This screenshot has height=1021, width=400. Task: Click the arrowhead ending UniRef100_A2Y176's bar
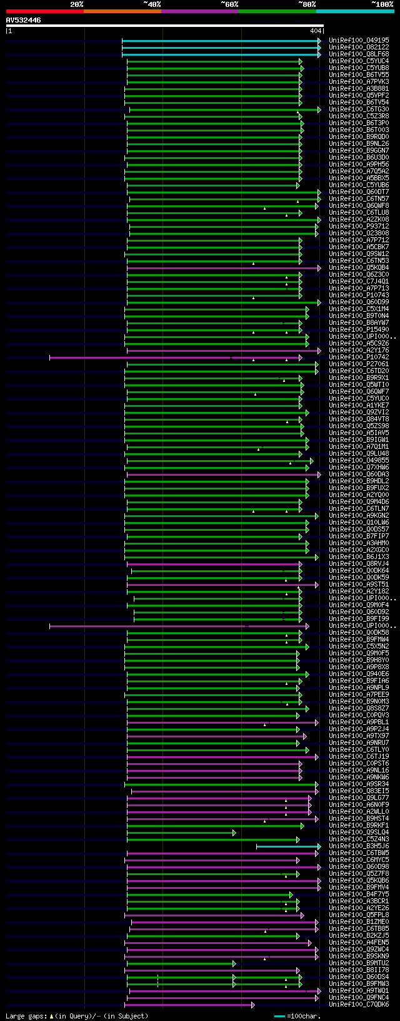[319, 351]
